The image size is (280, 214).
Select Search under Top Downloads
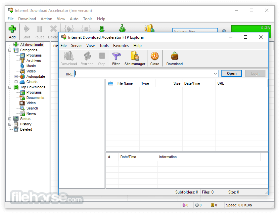pos(32,108)
